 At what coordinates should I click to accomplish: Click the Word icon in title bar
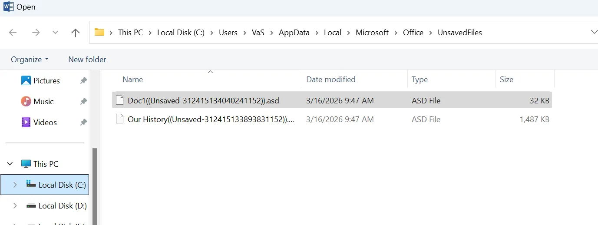tap(8, 7)
